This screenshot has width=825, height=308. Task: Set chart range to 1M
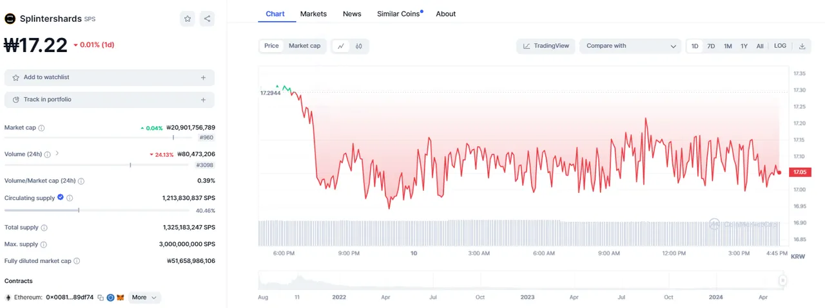(x=728, y=46)
